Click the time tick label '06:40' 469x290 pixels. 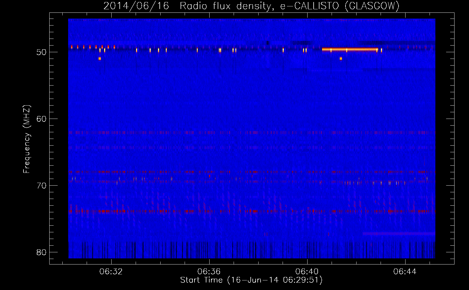(x=307, y=272)
